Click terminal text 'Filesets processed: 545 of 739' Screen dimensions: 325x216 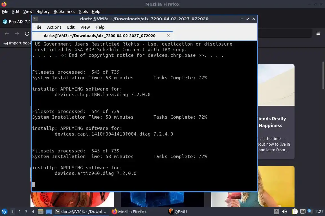(x=76, y=151)
